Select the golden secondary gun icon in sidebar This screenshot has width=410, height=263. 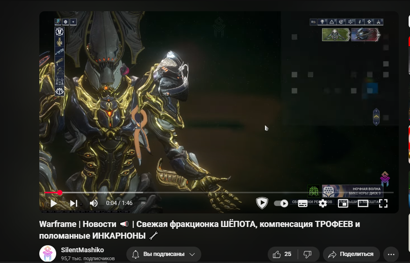59,62
